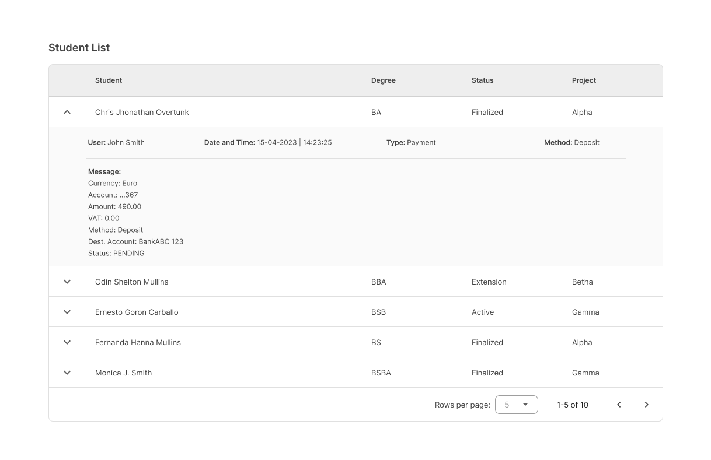Select the student name Odin Shelton Mullins

131,282
